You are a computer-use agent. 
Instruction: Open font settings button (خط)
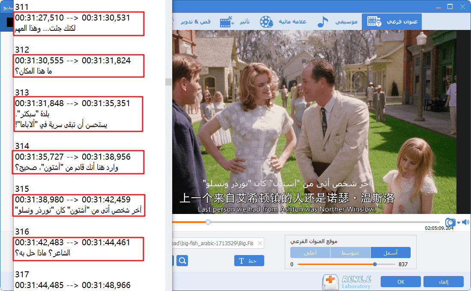(x=249, y=261)
